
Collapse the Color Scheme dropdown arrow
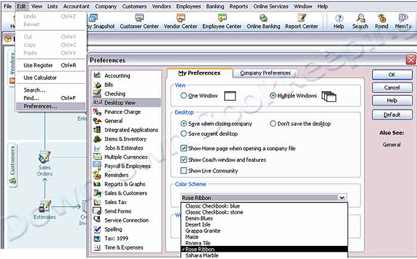(342, 198)
